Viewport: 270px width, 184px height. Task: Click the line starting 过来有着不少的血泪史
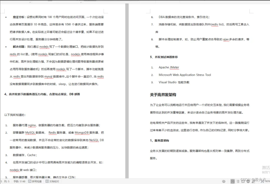(200, 130)
